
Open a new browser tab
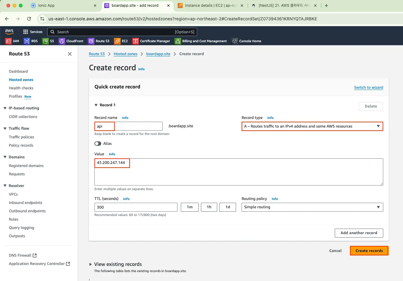click(326, 6)
